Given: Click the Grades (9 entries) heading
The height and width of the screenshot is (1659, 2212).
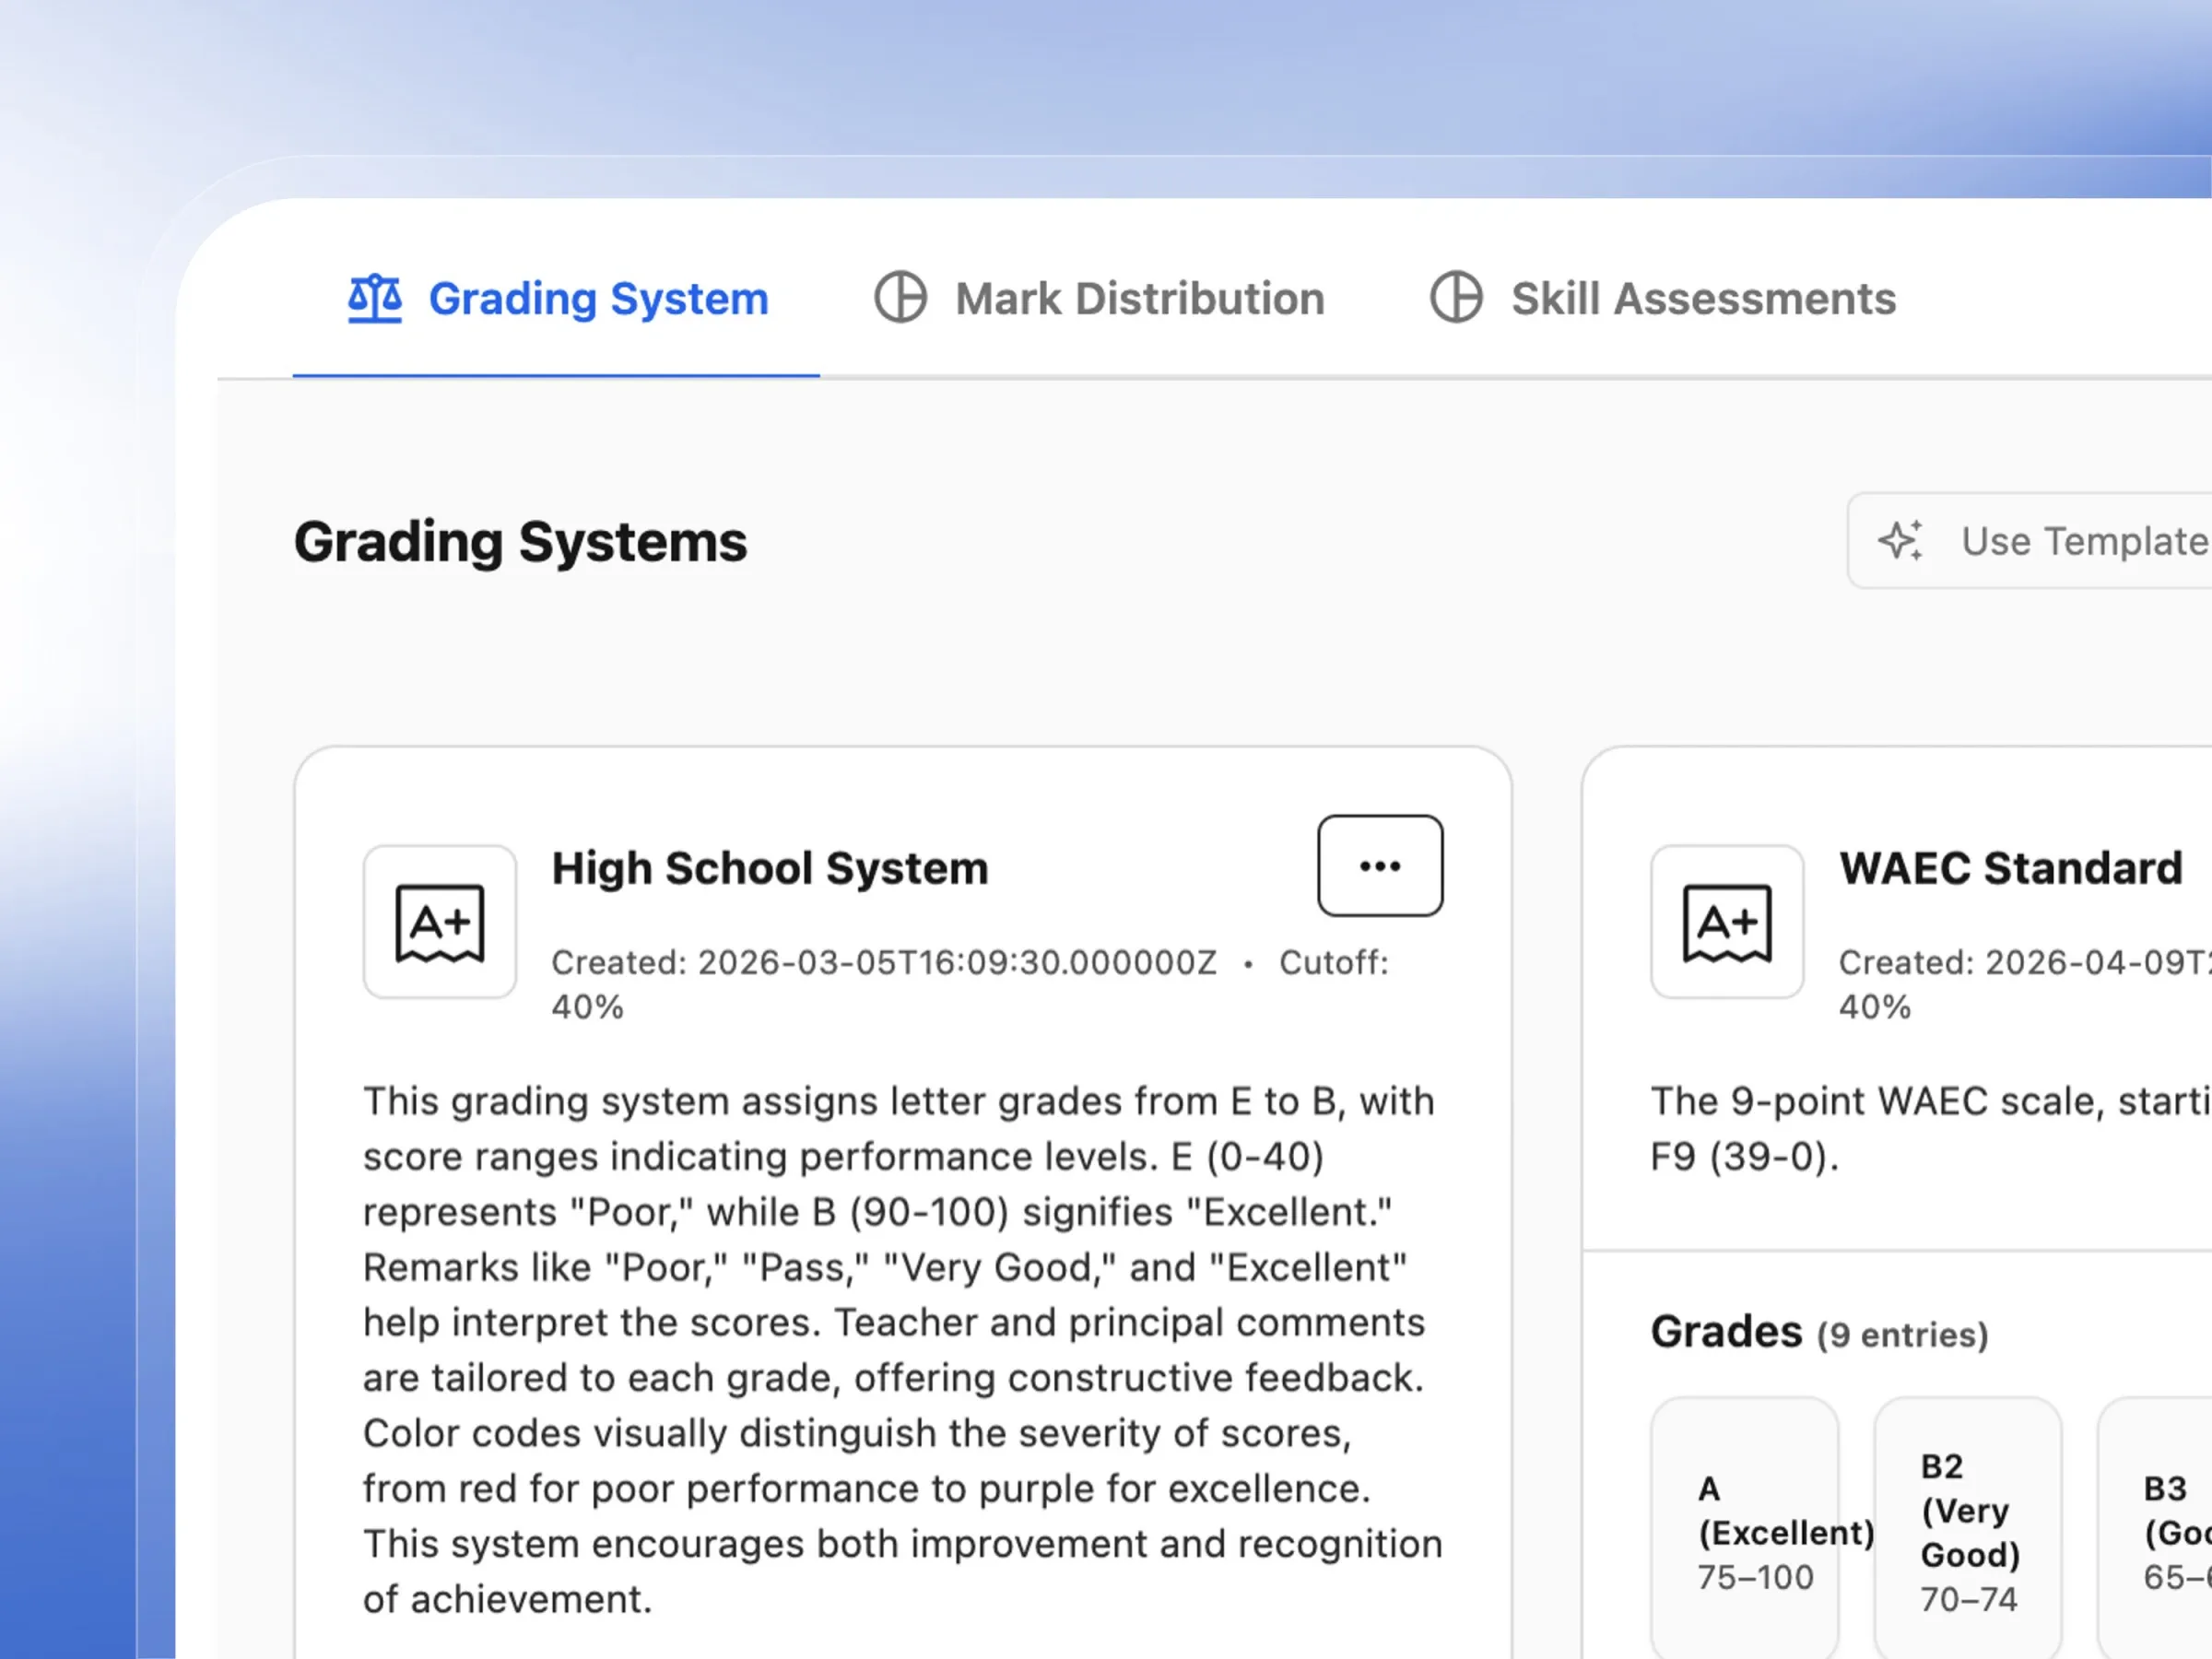Looking at the screenshot, I should (x=1819, y=1333).
